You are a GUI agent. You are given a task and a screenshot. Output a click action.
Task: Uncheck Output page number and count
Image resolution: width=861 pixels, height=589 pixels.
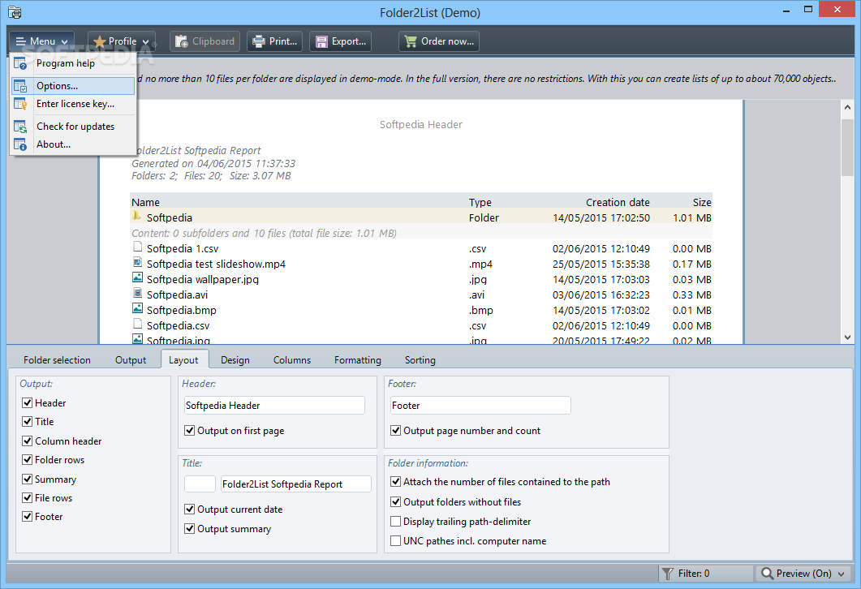(395, 431)
